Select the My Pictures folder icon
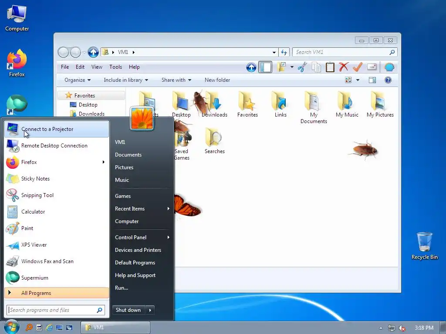 click(380, 104)
